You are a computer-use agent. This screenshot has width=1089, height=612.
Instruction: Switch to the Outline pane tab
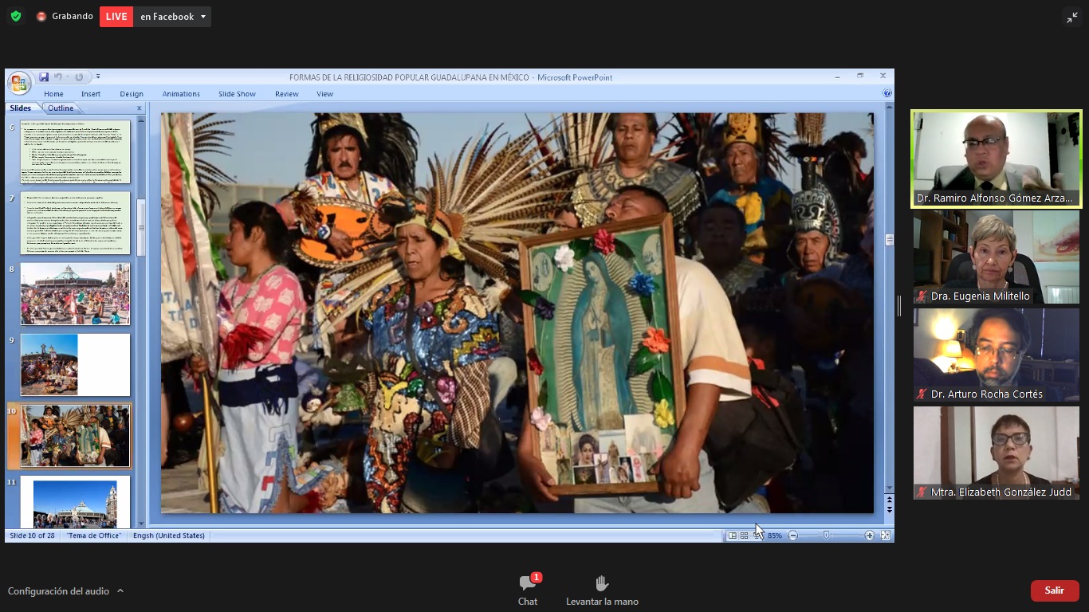60,108
